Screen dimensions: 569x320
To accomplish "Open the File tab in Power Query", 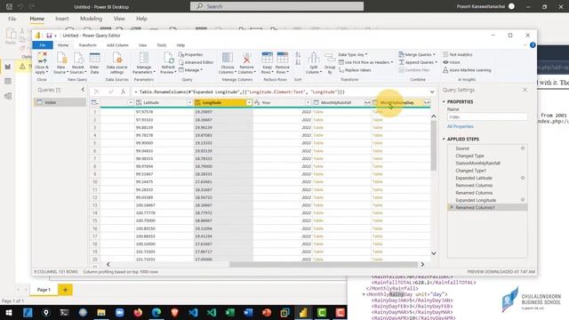I will (x=43, y=45).
